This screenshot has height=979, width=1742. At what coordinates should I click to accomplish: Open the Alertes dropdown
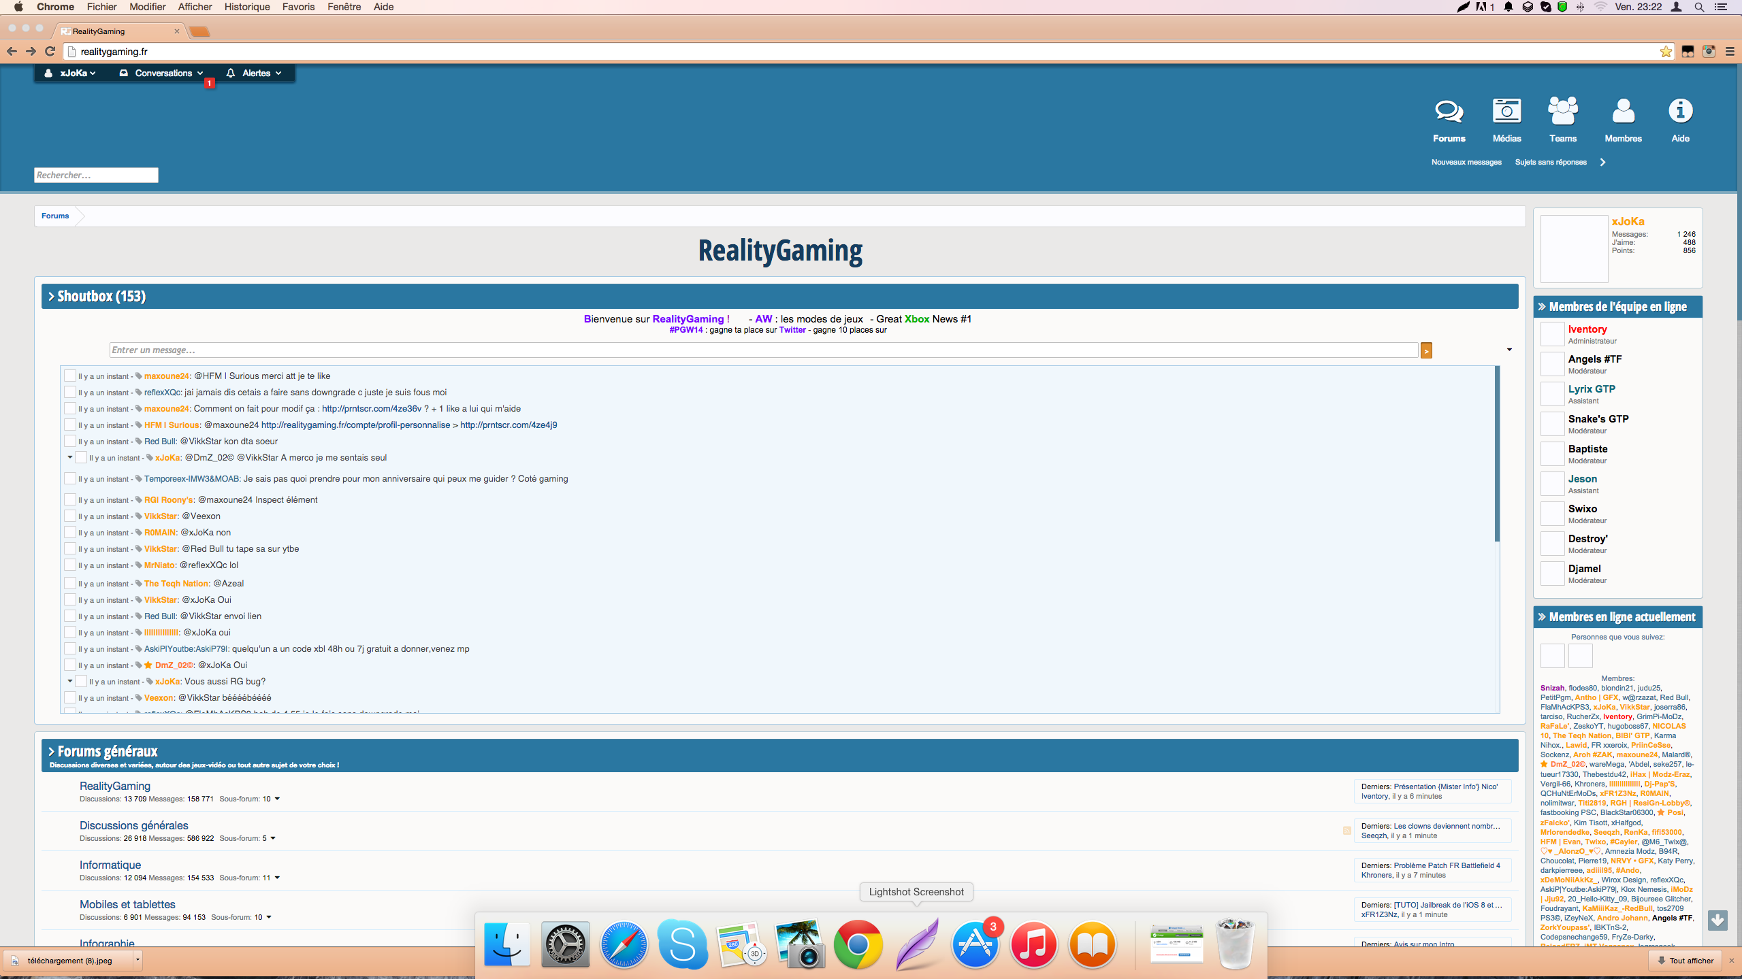click(254, 73)
